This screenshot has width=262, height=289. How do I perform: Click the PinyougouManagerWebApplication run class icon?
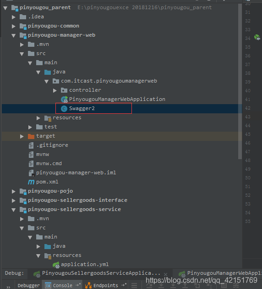coord(64,100)
